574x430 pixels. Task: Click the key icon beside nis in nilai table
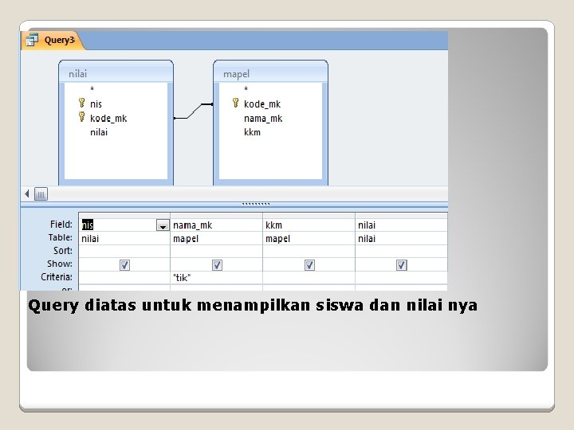click(x=82, y=103)
